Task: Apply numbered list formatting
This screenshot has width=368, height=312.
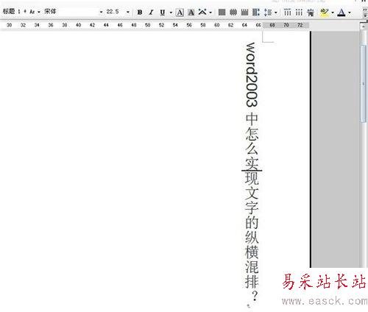Action: point(287,12)
